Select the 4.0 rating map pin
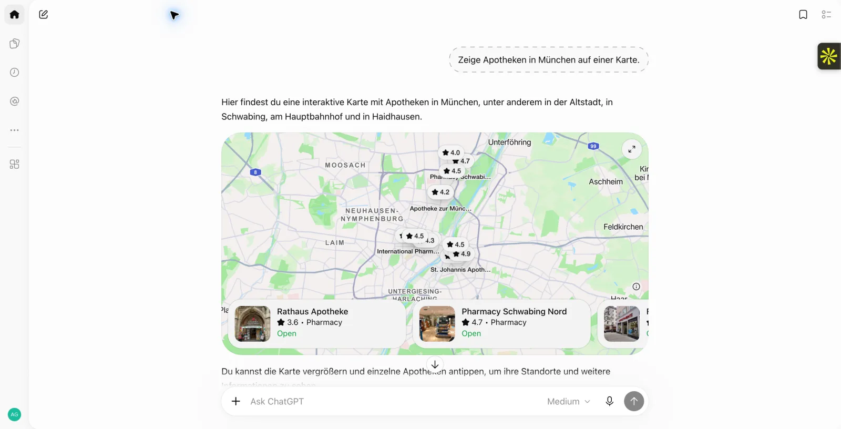Image resolution: width=841 pixels, height=429 pixels. coord(451,152)
